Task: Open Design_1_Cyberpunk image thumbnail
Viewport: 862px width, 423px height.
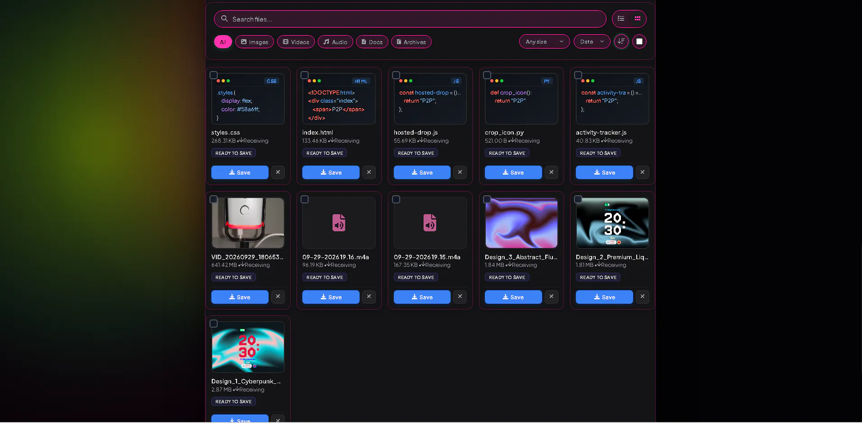Action: (x=248, y=347)
